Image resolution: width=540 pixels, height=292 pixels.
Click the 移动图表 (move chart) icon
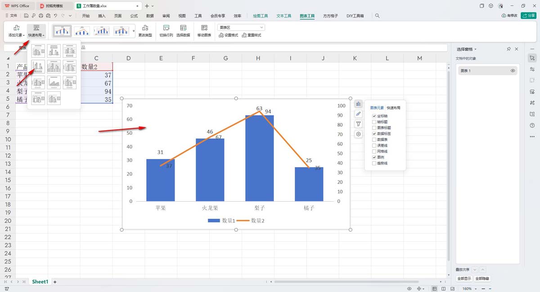coord(204,28)
